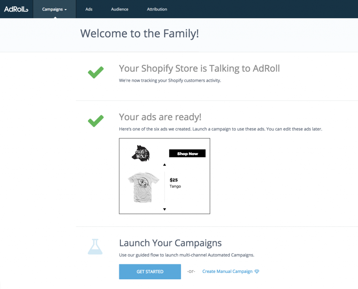This screenshot has width=358, height=289.
Task: Click the diamond icon after Create Manual Campaign
Action: click(257, 272)
